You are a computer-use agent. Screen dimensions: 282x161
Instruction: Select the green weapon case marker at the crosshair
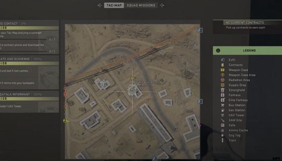click(x=132, y=91)
